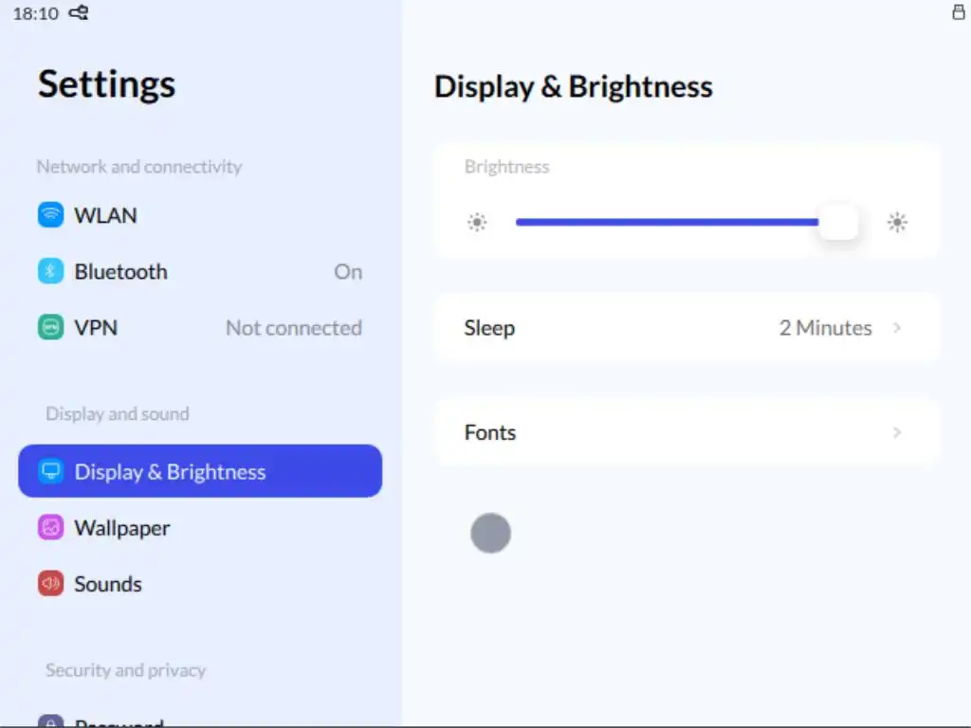Click the brightness slider handle
This screenshot has width=971, height=728.
click(x=838, y=223)
